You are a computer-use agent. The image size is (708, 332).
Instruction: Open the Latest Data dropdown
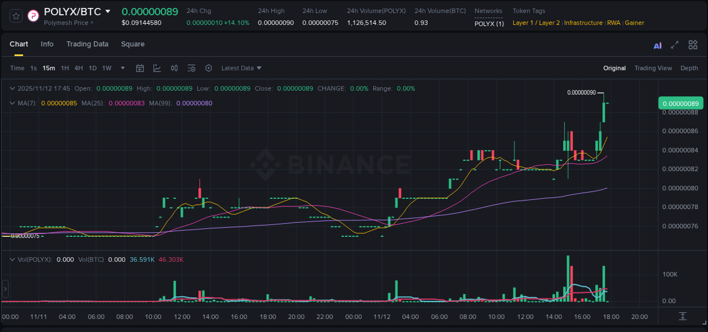coord(241,68)
